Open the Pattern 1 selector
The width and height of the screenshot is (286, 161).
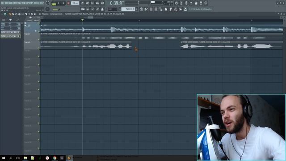[x=128, y=9]
